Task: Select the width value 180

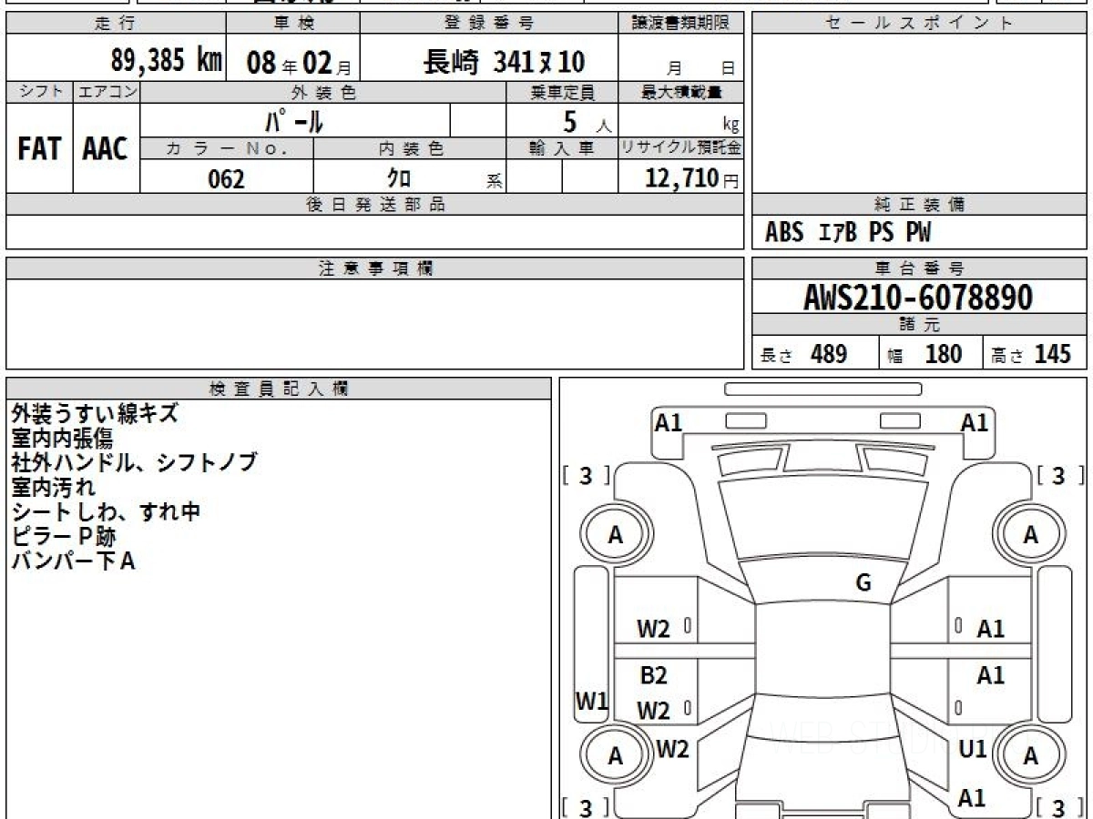Action: click(x=943, y=354)
